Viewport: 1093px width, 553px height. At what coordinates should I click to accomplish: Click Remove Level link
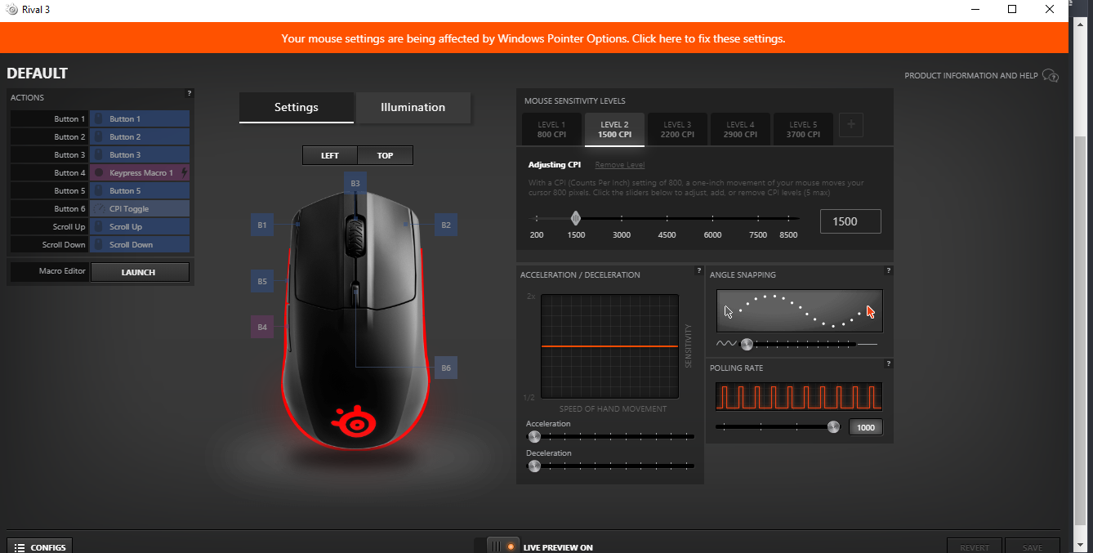[x=620, y=165]
